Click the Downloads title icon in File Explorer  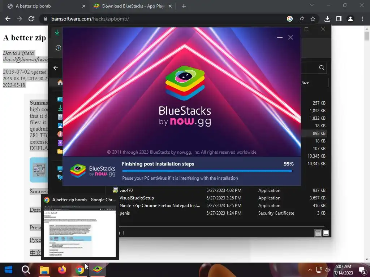(57, 32)
